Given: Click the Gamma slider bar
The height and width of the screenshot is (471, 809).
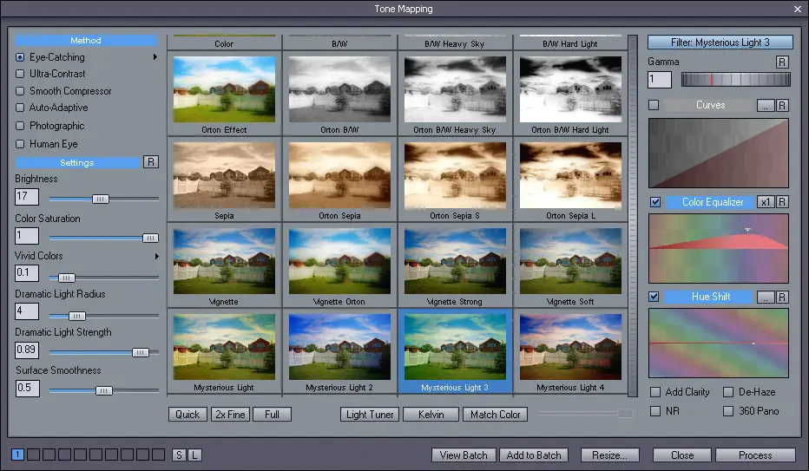Looking at the screenshot, I should 736,79.
